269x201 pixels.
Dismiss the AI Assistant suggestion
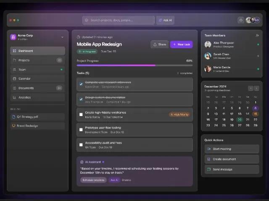click(127, 180)
